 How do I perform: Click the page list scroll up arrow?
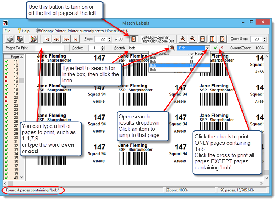tap(22, 57)
